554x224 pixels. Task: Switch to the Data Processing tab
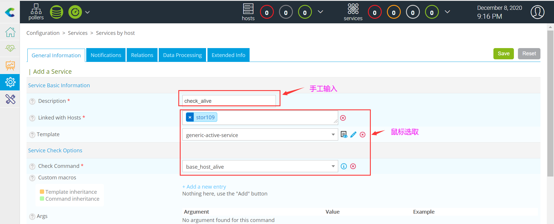click(x=182, y=55)
